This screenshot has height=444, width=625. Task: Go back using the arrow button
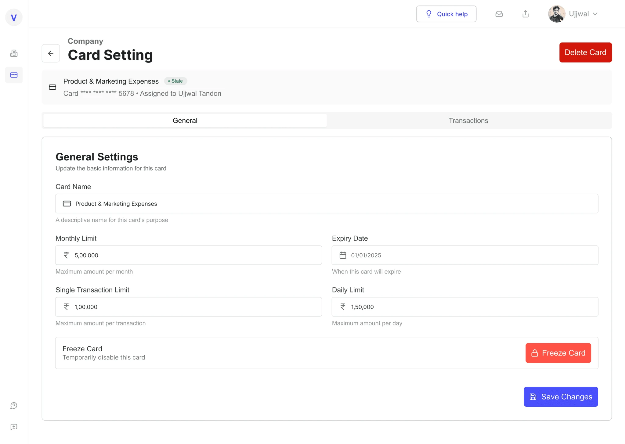pyautogui.click(x=51, y=53)
